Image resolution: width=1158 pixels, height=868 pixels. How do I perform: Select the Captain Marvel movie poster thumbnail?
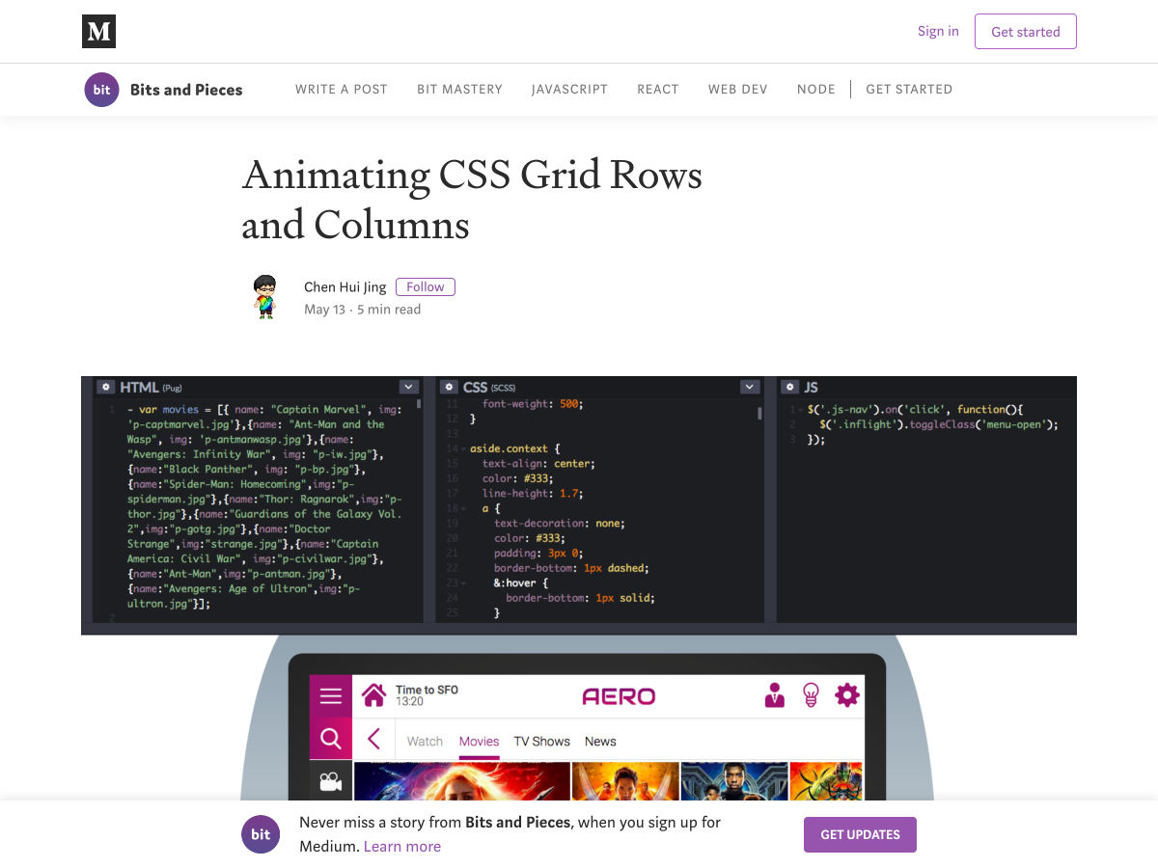coord(461,781)
